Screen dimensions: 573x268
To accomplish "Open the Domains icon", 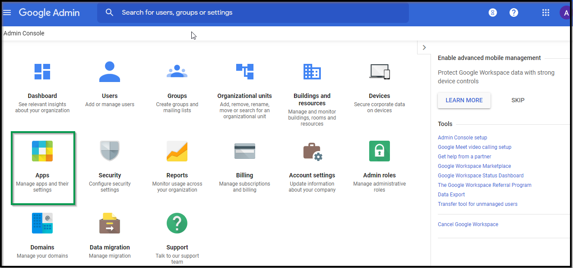I will 42,223.
